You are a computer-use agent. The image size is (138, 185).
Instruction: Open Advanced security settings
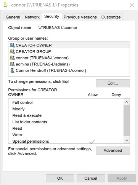click(113, 150)
